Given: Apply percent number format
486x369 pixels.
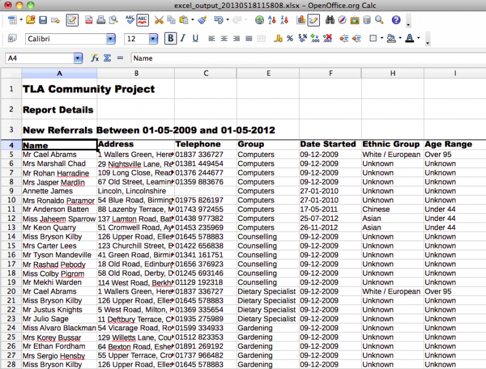Looking at the screenshot, I should click(290, 38).
